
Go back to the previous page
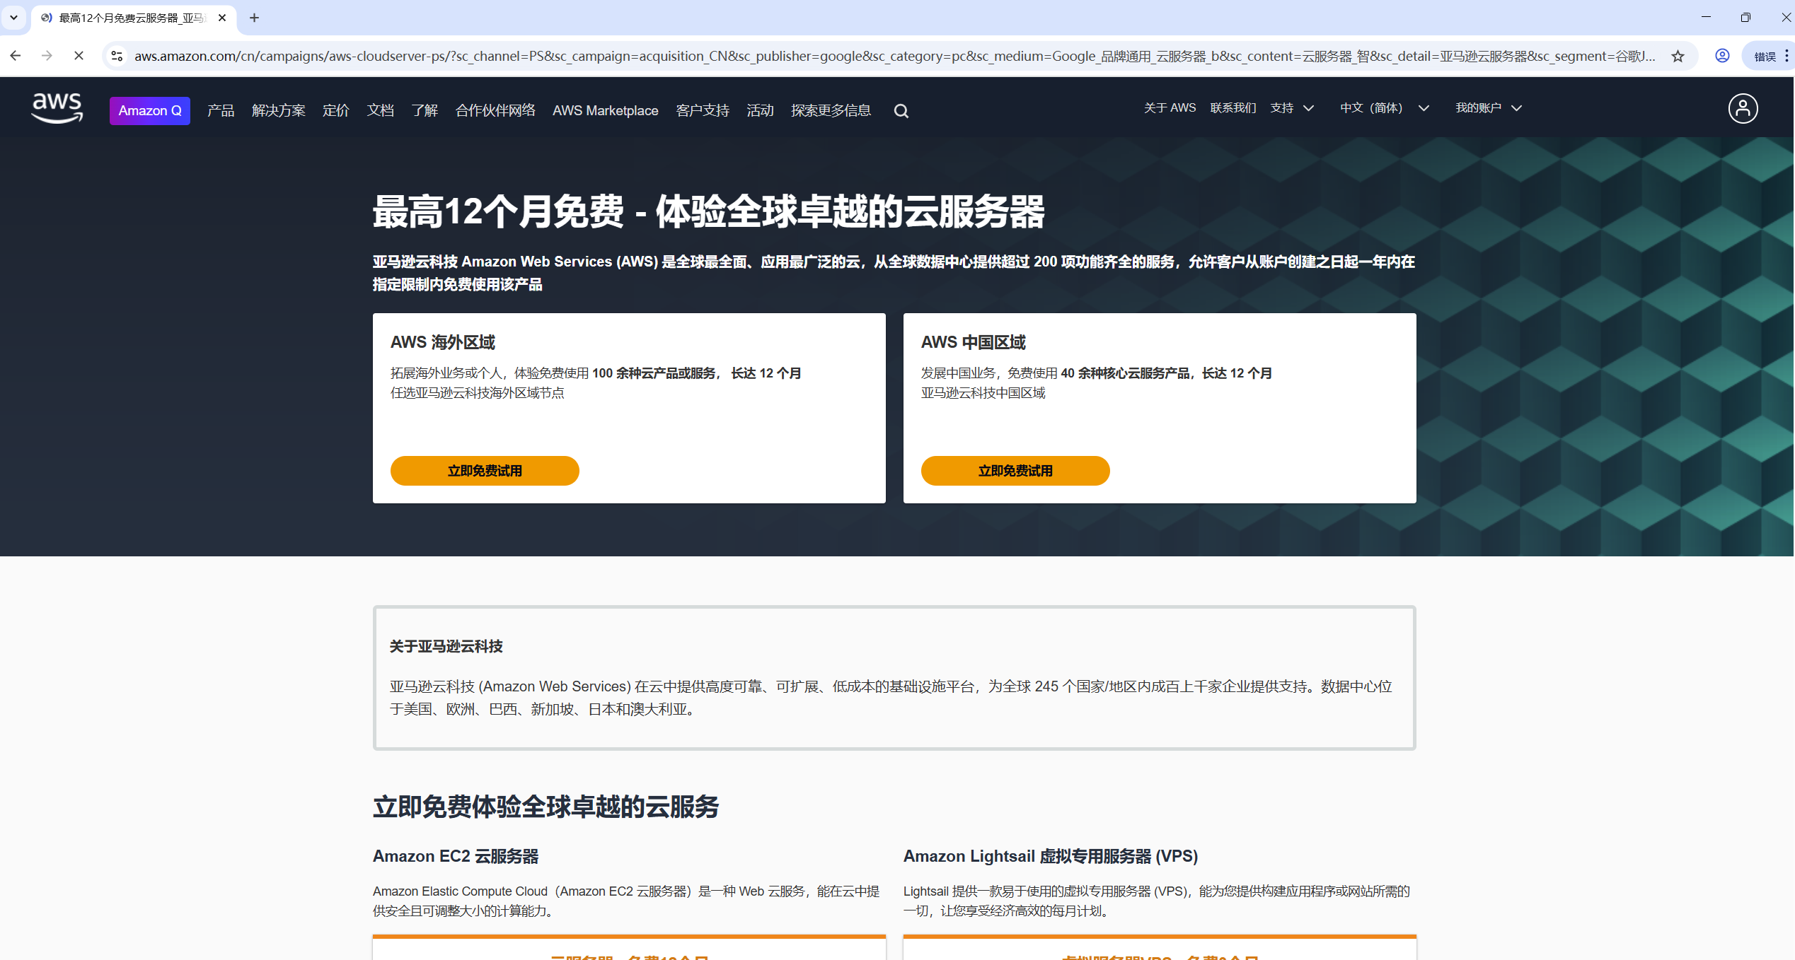[16, 56]
